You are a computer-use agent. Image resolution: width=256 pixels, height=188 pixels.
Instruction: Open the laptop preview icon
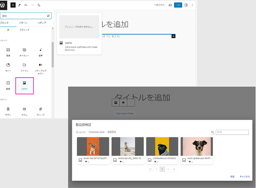click(170, 5)
